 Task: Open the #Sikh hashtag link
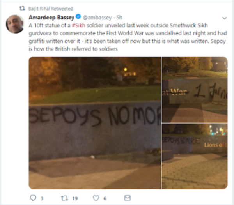click(x=78, y=25)
